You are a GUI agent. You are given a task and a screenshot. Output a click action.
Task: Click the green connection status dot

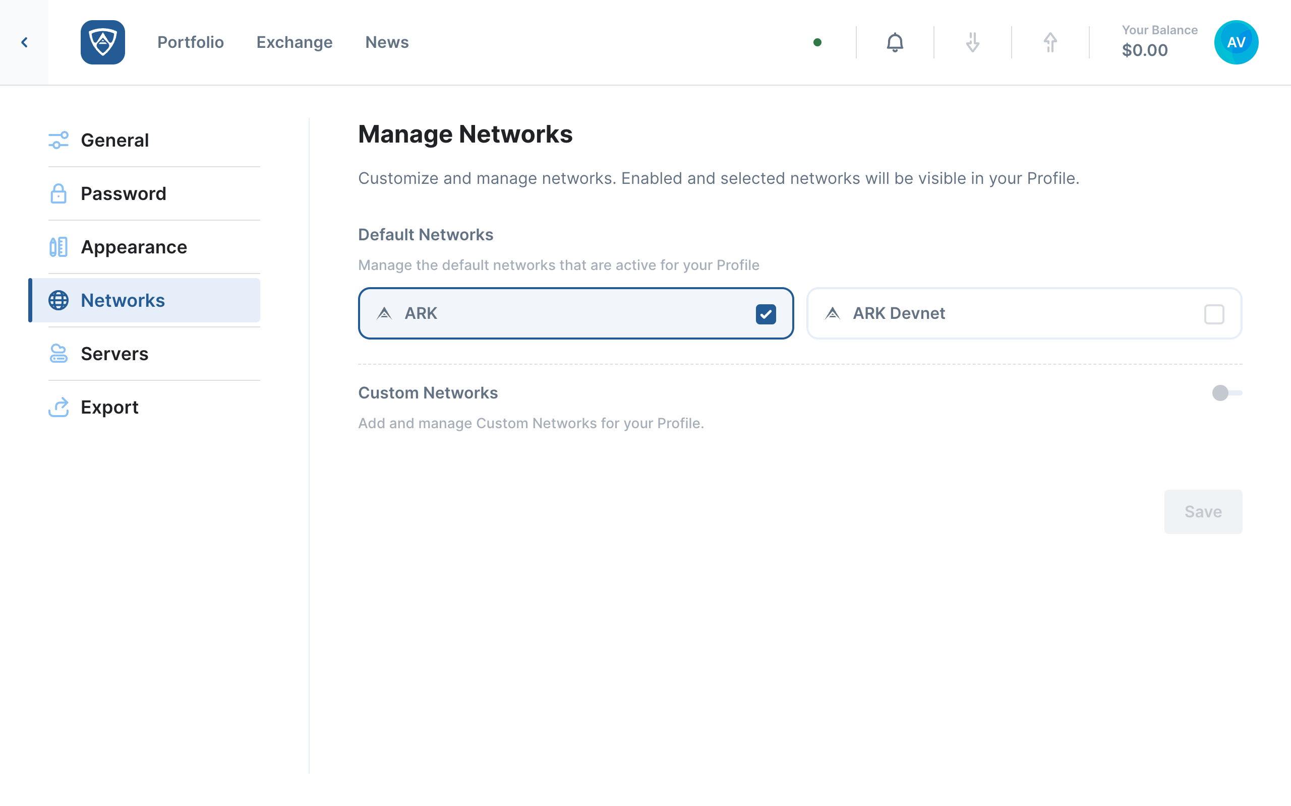point(817,42)
